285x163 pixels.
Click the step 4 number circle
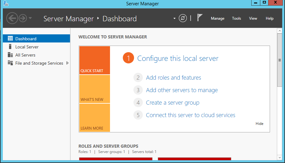138,103
